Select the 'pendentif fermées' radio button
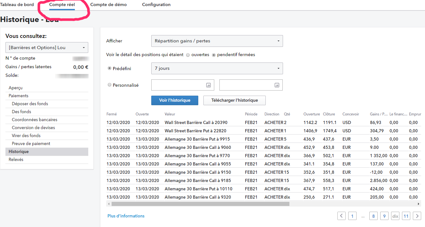The width and height of the screenshot is (425, 227). tap(214, 55)
